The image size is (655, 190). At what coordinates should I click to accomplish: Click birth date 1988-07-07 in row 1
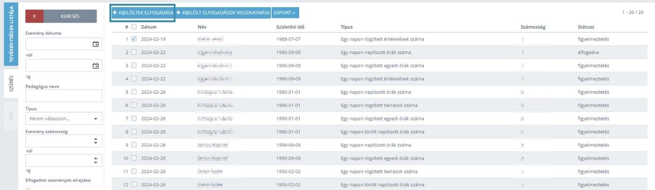pos(288,39)
